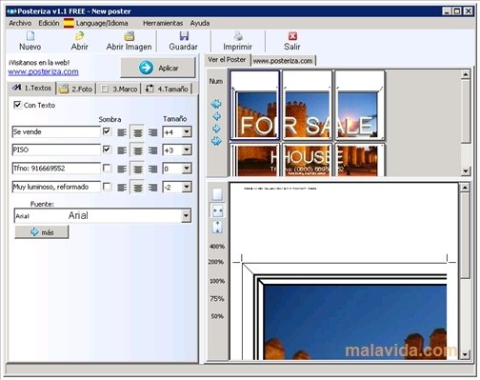480x380 pixels.
Task: Expand size dropdown showing -2
Action: (187, 187)
